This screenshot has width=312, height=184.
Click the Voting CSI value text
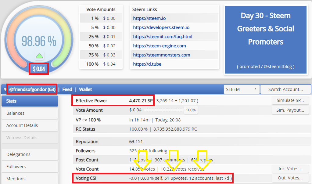(x=181, y=178)
